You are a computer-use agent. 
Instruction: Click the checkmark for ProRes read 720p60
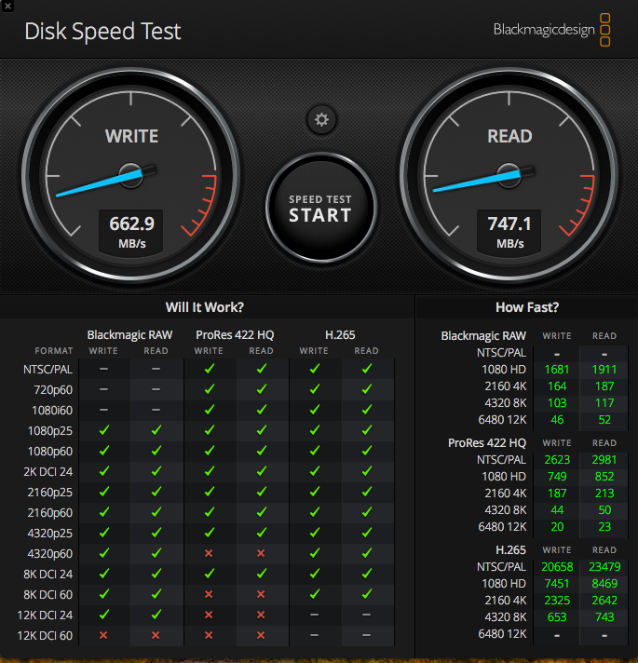[262, 389]
